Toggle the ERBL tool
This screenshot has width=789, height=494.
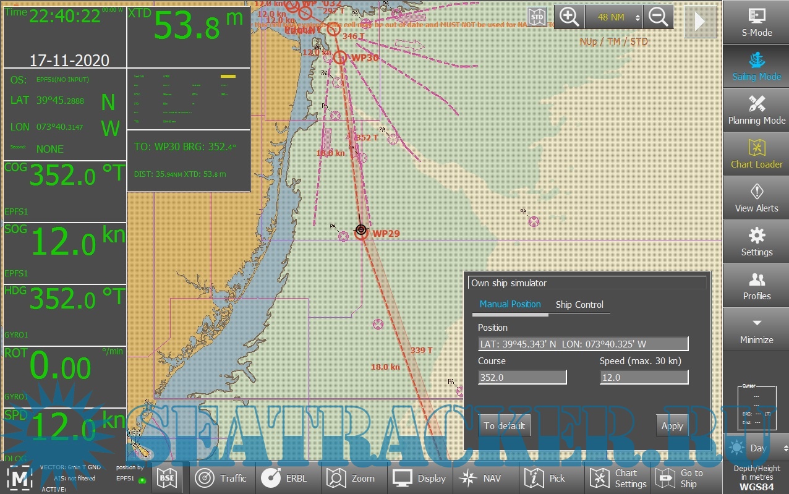pos(288,478)
